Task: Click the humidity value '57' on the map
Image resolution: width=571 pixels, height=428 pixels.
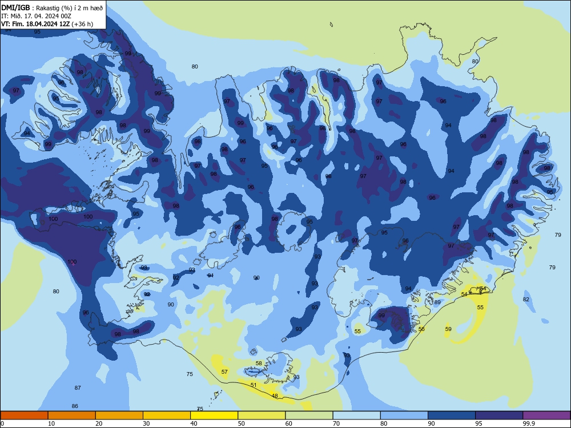Action: 224,372
